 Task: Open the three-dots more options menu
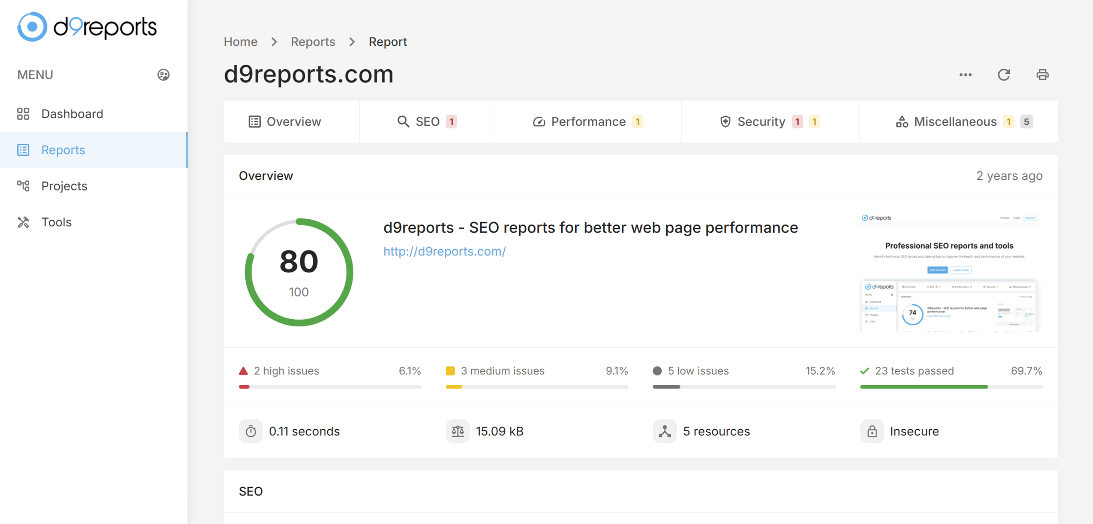coord(965,75)
